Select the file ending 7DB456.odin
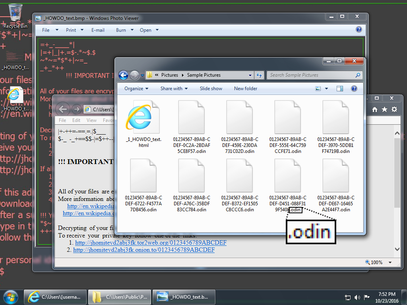The image size is (407, 305). tap(143, 185)
